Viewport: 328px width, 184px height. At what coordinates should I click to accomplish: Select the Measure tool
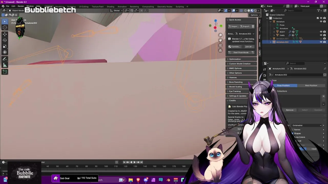pyautogui.click(x=5, y=65)
